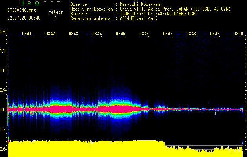Click the 0841 time marker
This screenshot has height=157, width=247.
click(27, 34)
